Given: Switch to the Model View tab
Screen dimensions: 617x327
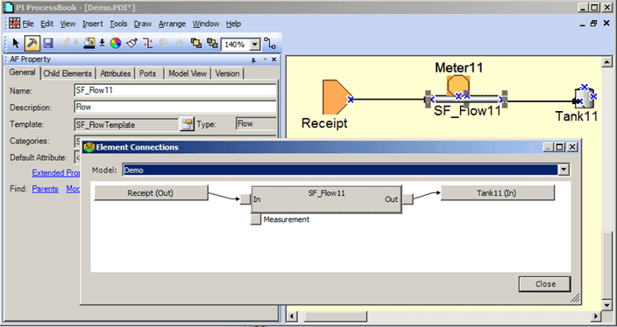Looking at the screenshot, I should click(188, 73).
